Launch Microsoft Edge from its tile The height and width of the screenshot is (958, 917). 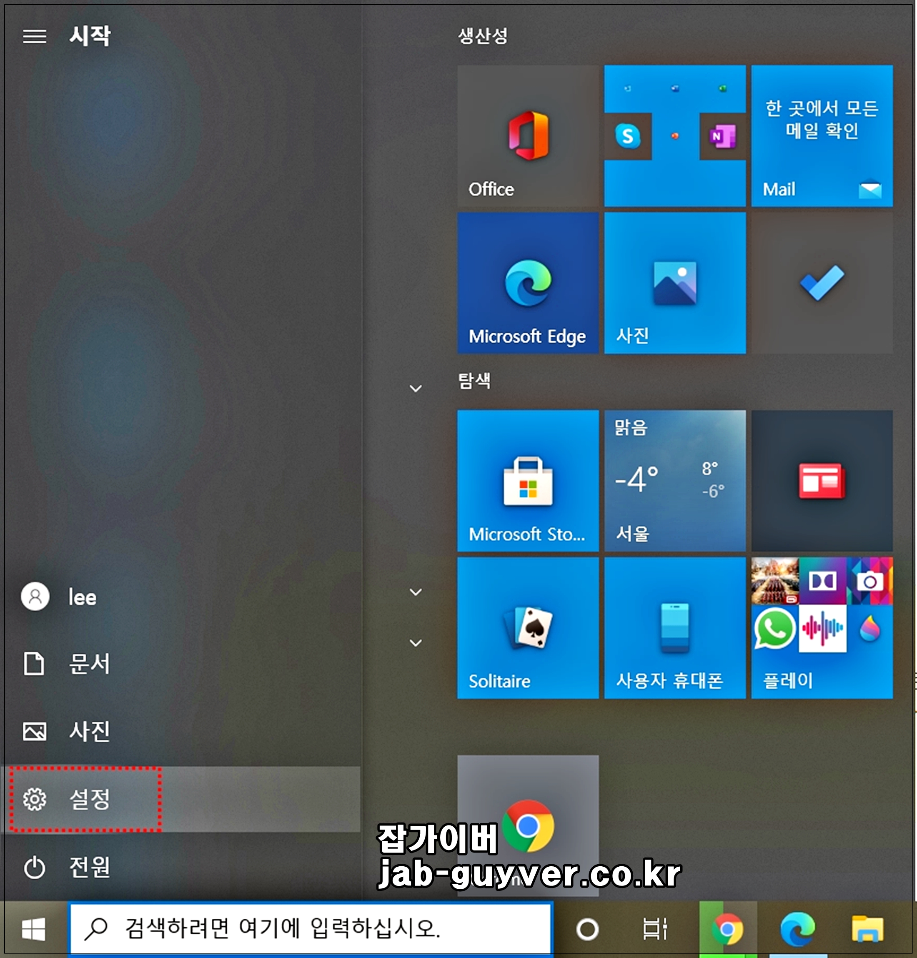(x=528, y=283)
